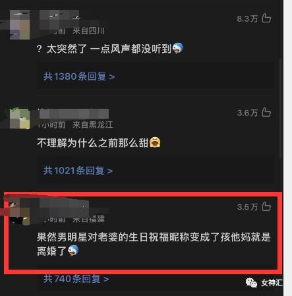
Task: Expand the 共1021条回复 replies
Action: 78,171
